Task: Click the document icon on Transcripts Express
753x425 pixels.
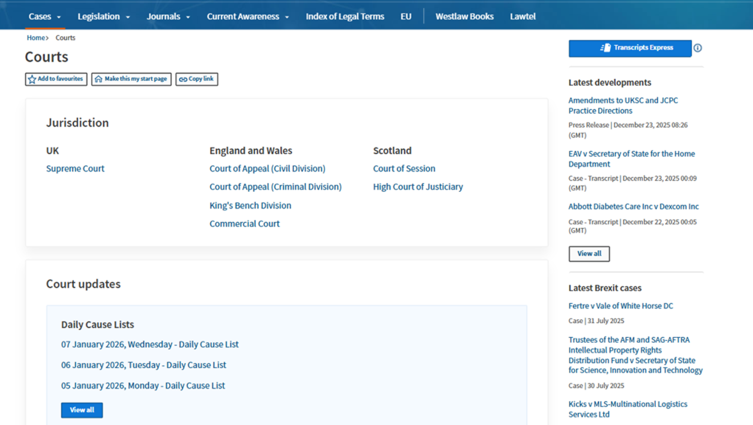Action: [x=605, y=48]
